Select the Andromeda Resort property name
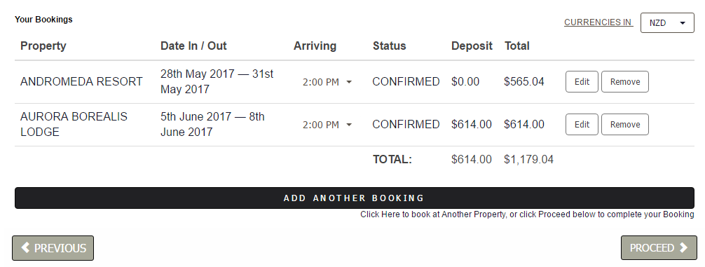The height and width of the screenshot is (267, 705). (x=81, y=82)
